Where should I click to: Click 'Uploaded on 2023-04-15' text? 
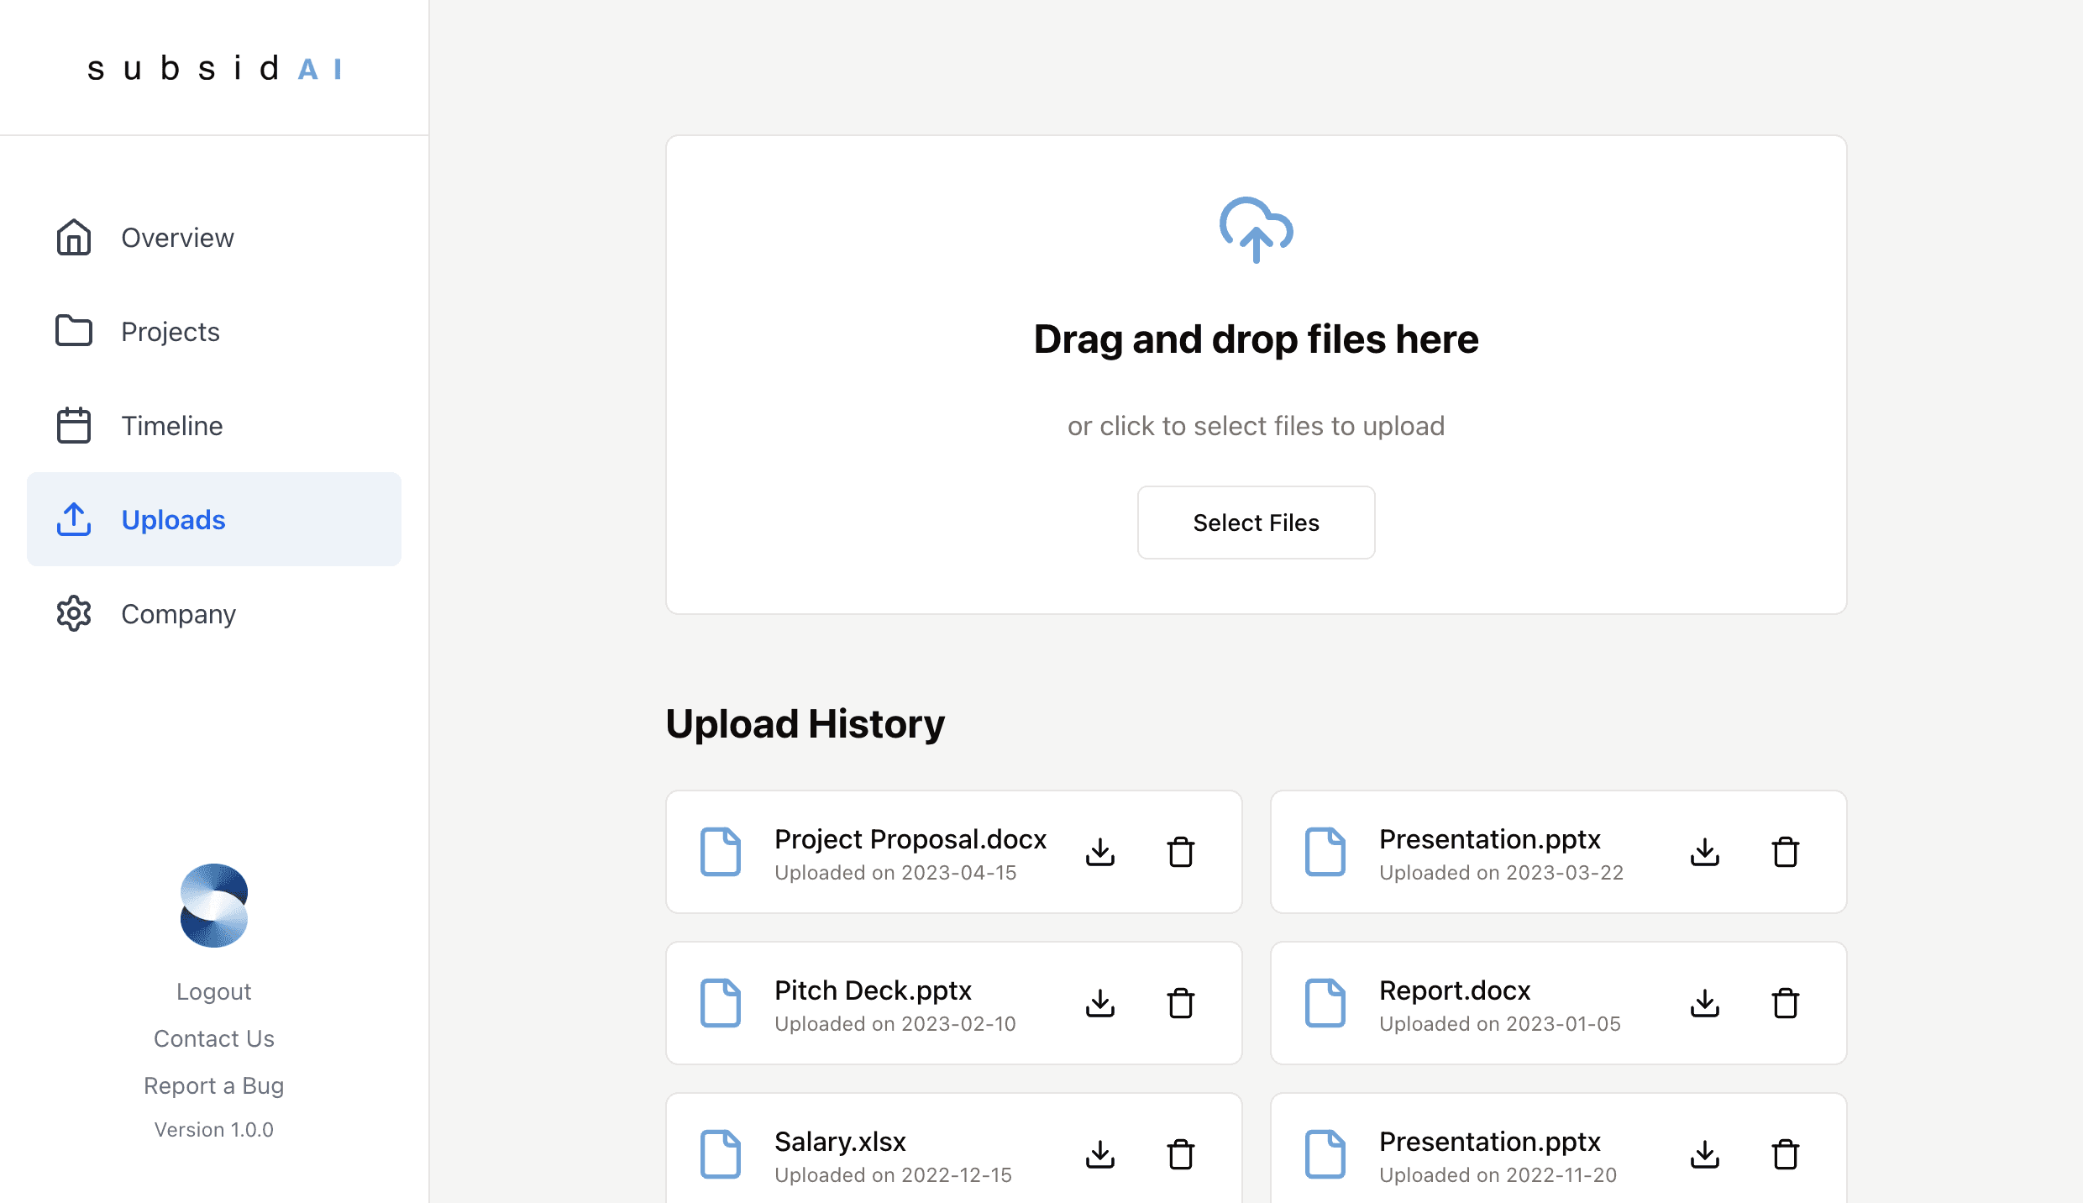[895, 873]
